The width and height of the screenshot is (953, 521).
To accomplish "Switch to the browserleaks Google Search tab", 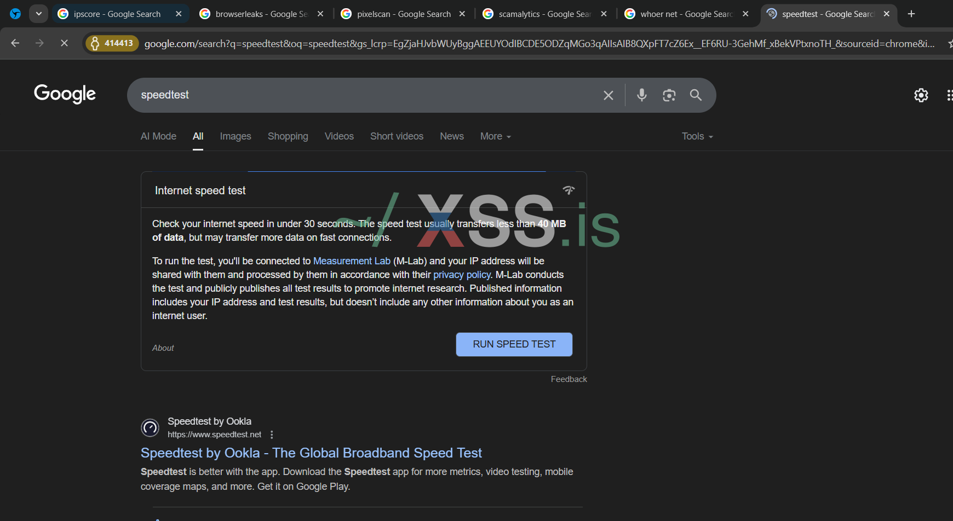I will [262, 14].
